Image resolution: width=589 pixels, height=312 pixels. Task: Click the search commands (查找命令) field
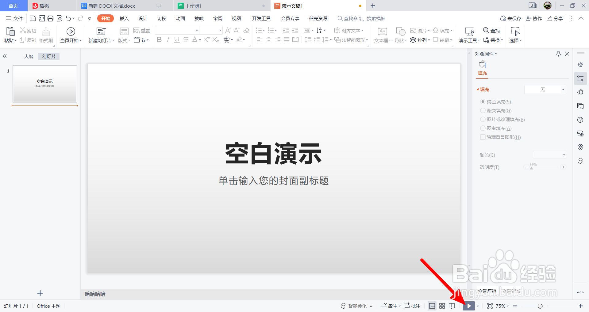[361, 18]
